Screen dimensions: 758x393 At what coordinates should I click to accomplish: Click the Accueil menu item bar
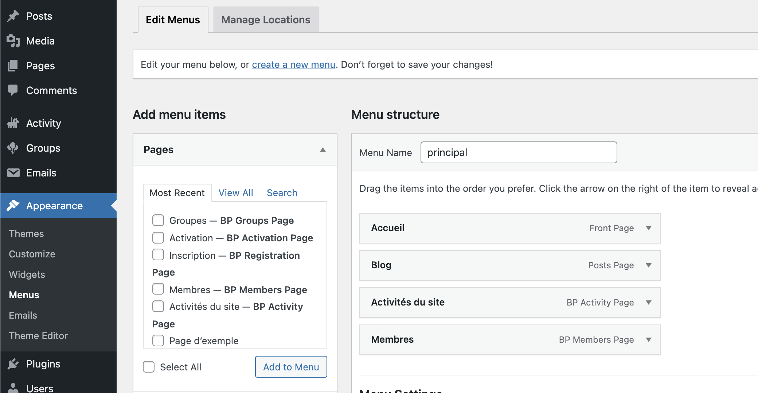click(x=510, y=228)
